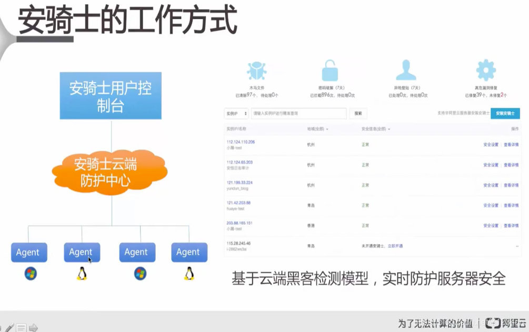This screenshot has height=332, width=529.
Task: Click the Linux penguin under the second Agent
Action: coord(82,274)
